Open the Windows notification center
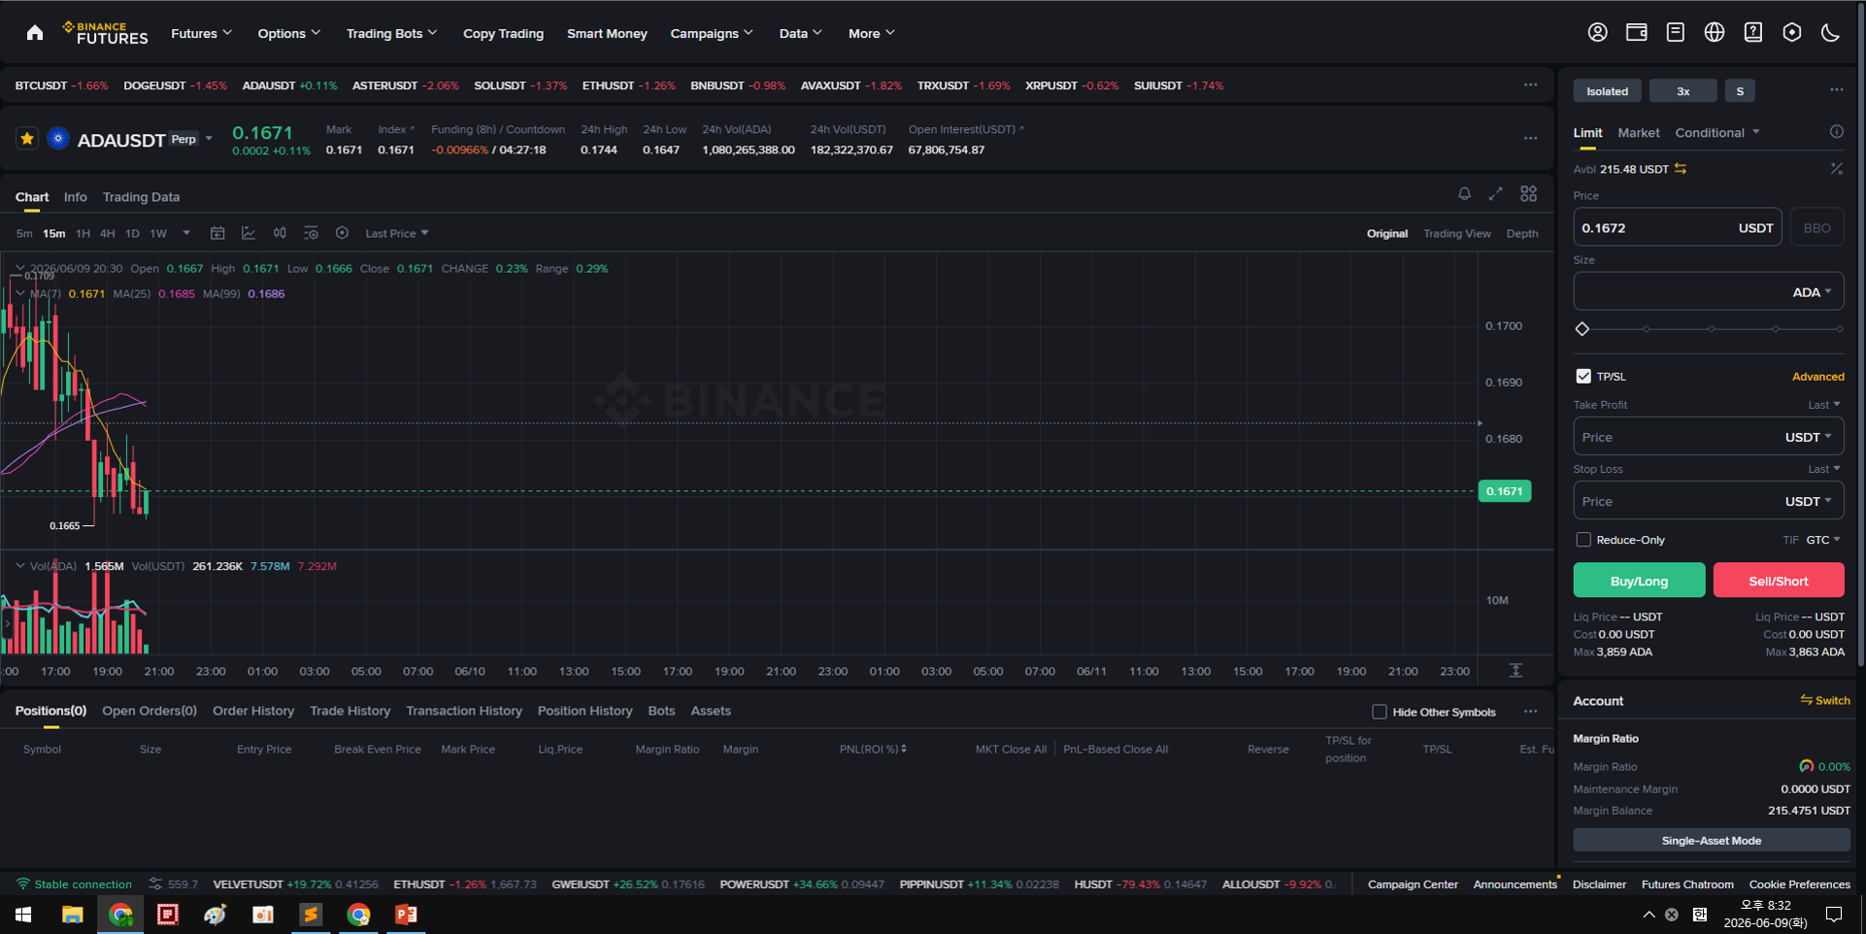 tap(1834, 915)
